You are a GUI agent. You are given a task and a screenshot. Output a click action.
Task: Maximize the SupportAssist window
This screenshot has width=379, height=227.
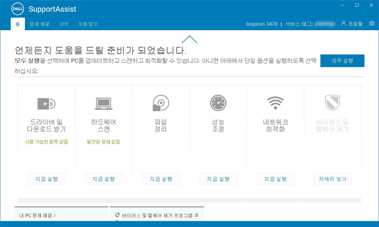357,5
